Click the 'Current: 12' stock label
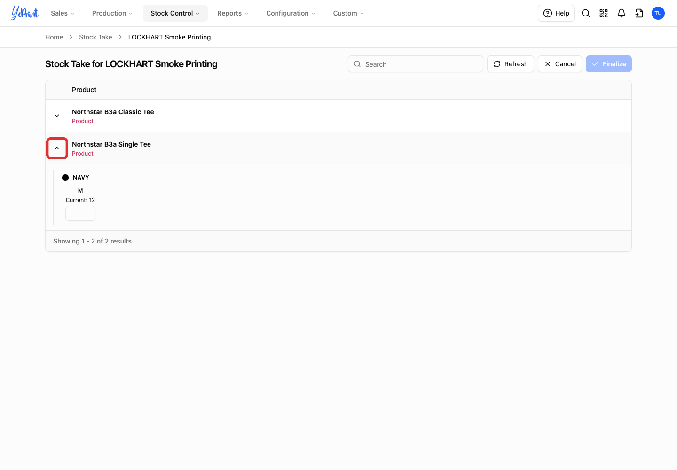The image size is (677, 470). click(80, 200)
